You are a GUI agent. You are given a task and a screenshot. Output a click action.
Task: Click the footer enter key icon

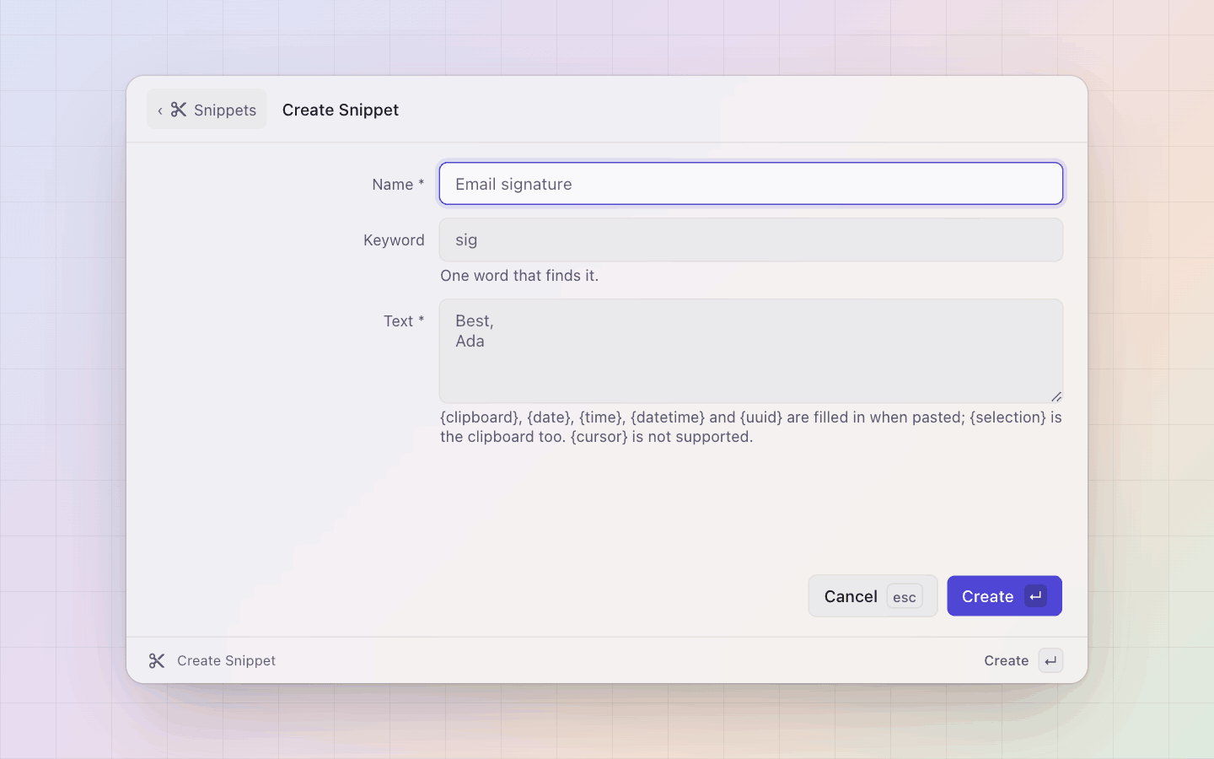(1050, 660)
